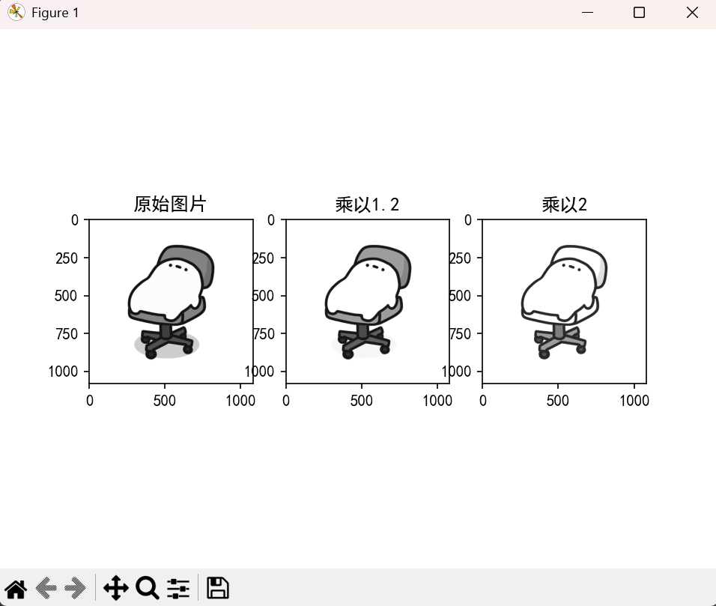Go back to the previous view
The height and width of the screenshot is (606, 716).
coord(46,588)
